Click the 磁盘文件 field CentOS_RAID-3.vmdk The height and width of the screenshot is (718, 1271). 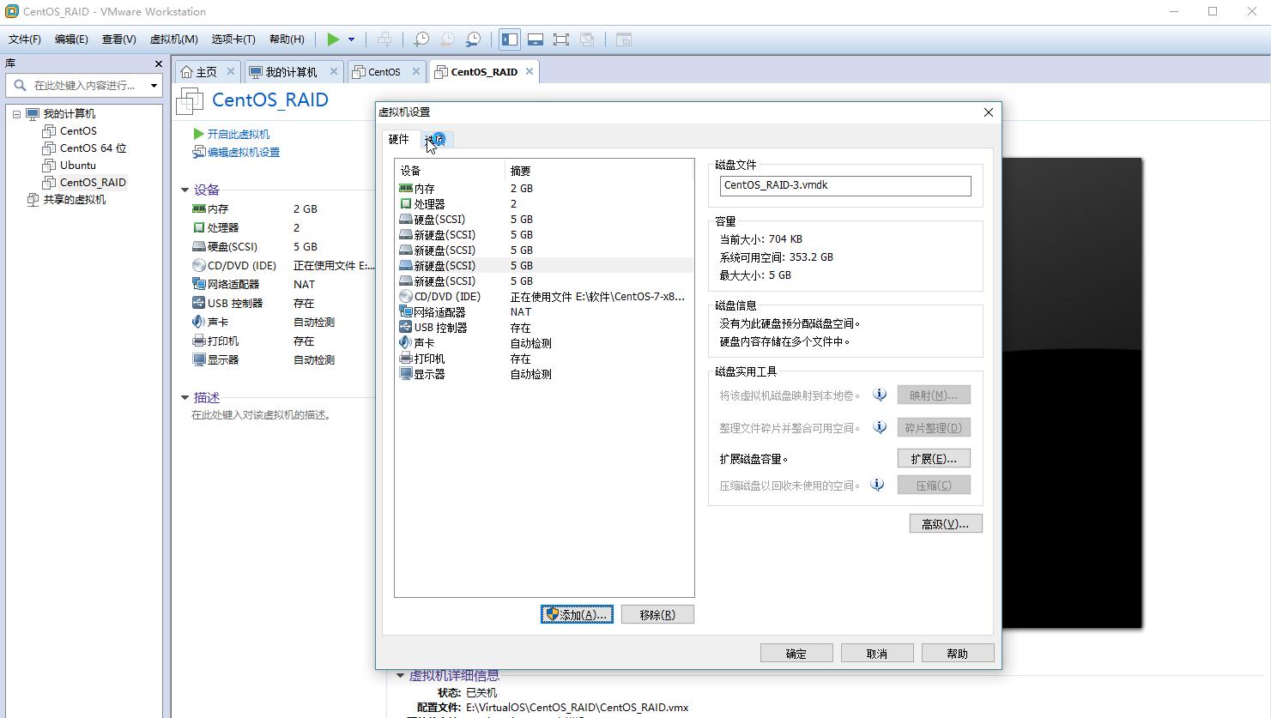pyautogui.click(x=845, y=185)
